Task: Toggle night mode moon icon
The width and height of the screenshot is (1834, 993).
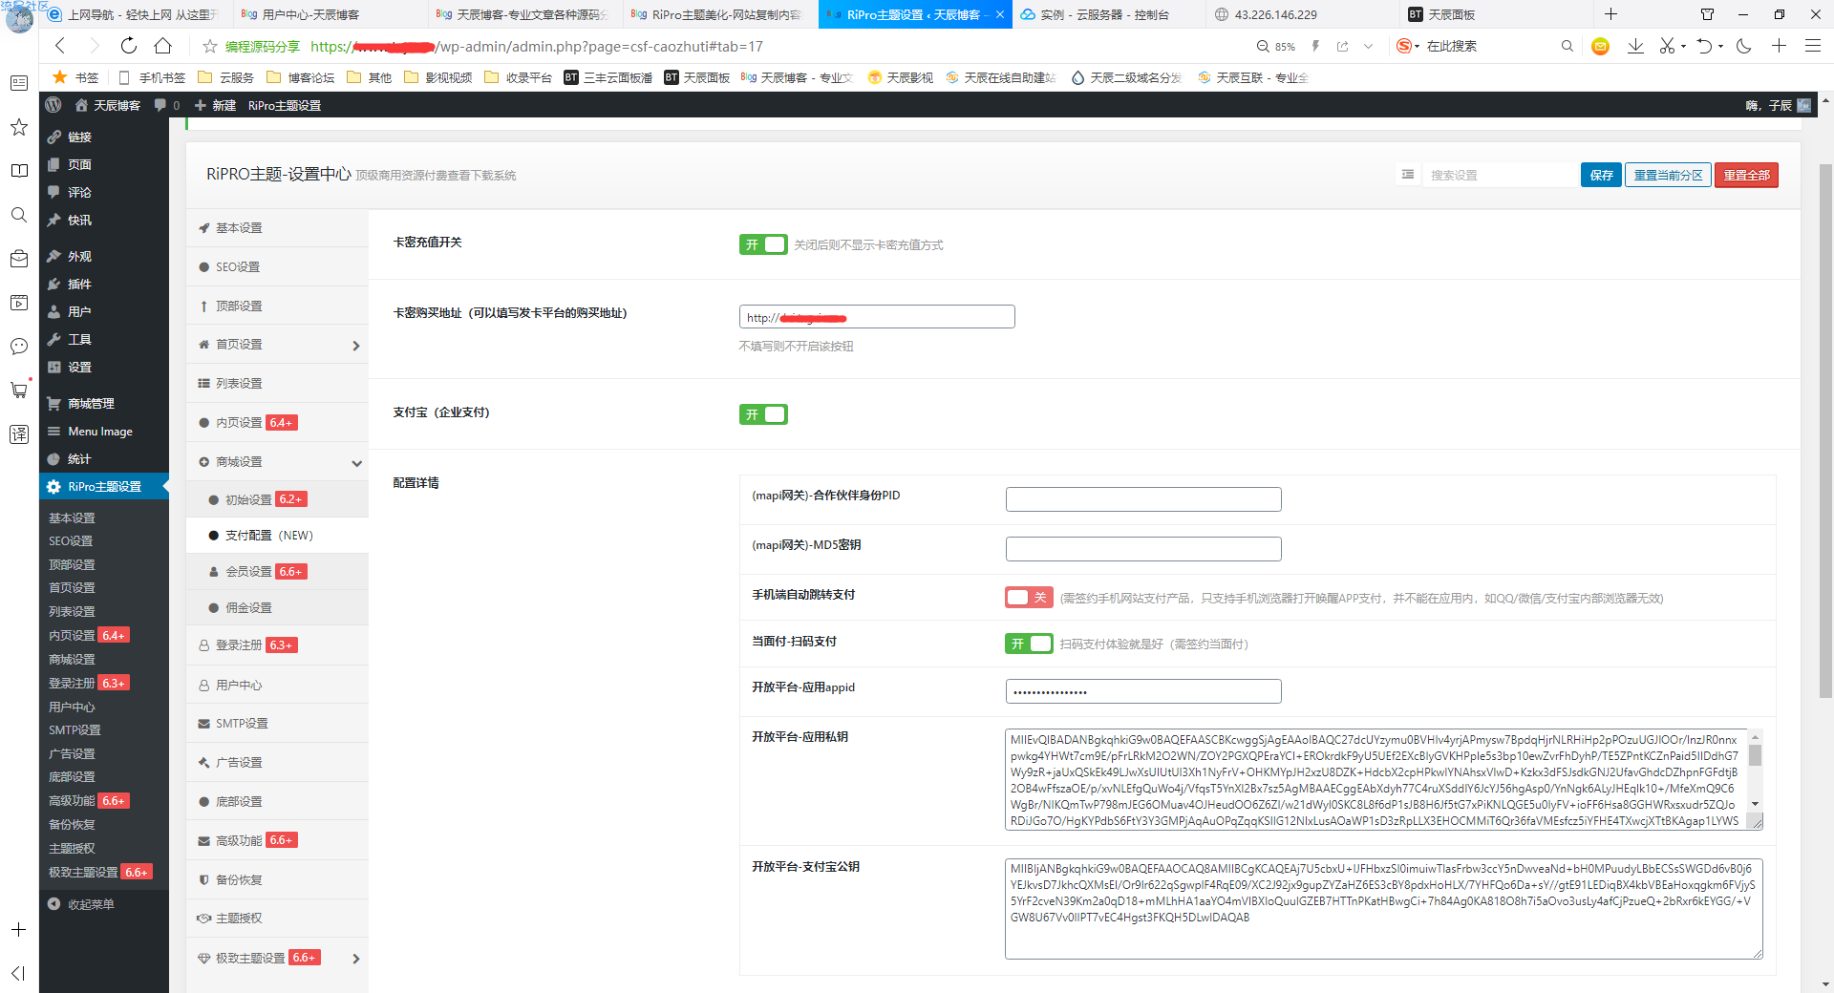Action: click(x=1744, y=46)
